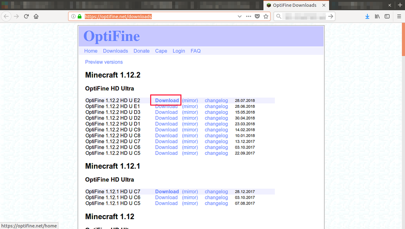Viewport: 405px width, 229px height.
Task: Open the Cape nav link
Action: pyautogui.click(x=161, y=51)
